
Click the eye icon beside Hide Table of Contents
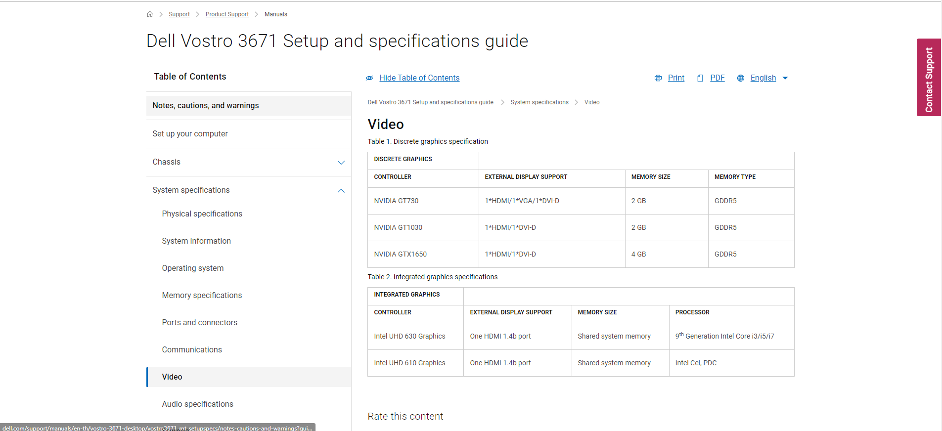pyautogui.click(x=369, y=78)
